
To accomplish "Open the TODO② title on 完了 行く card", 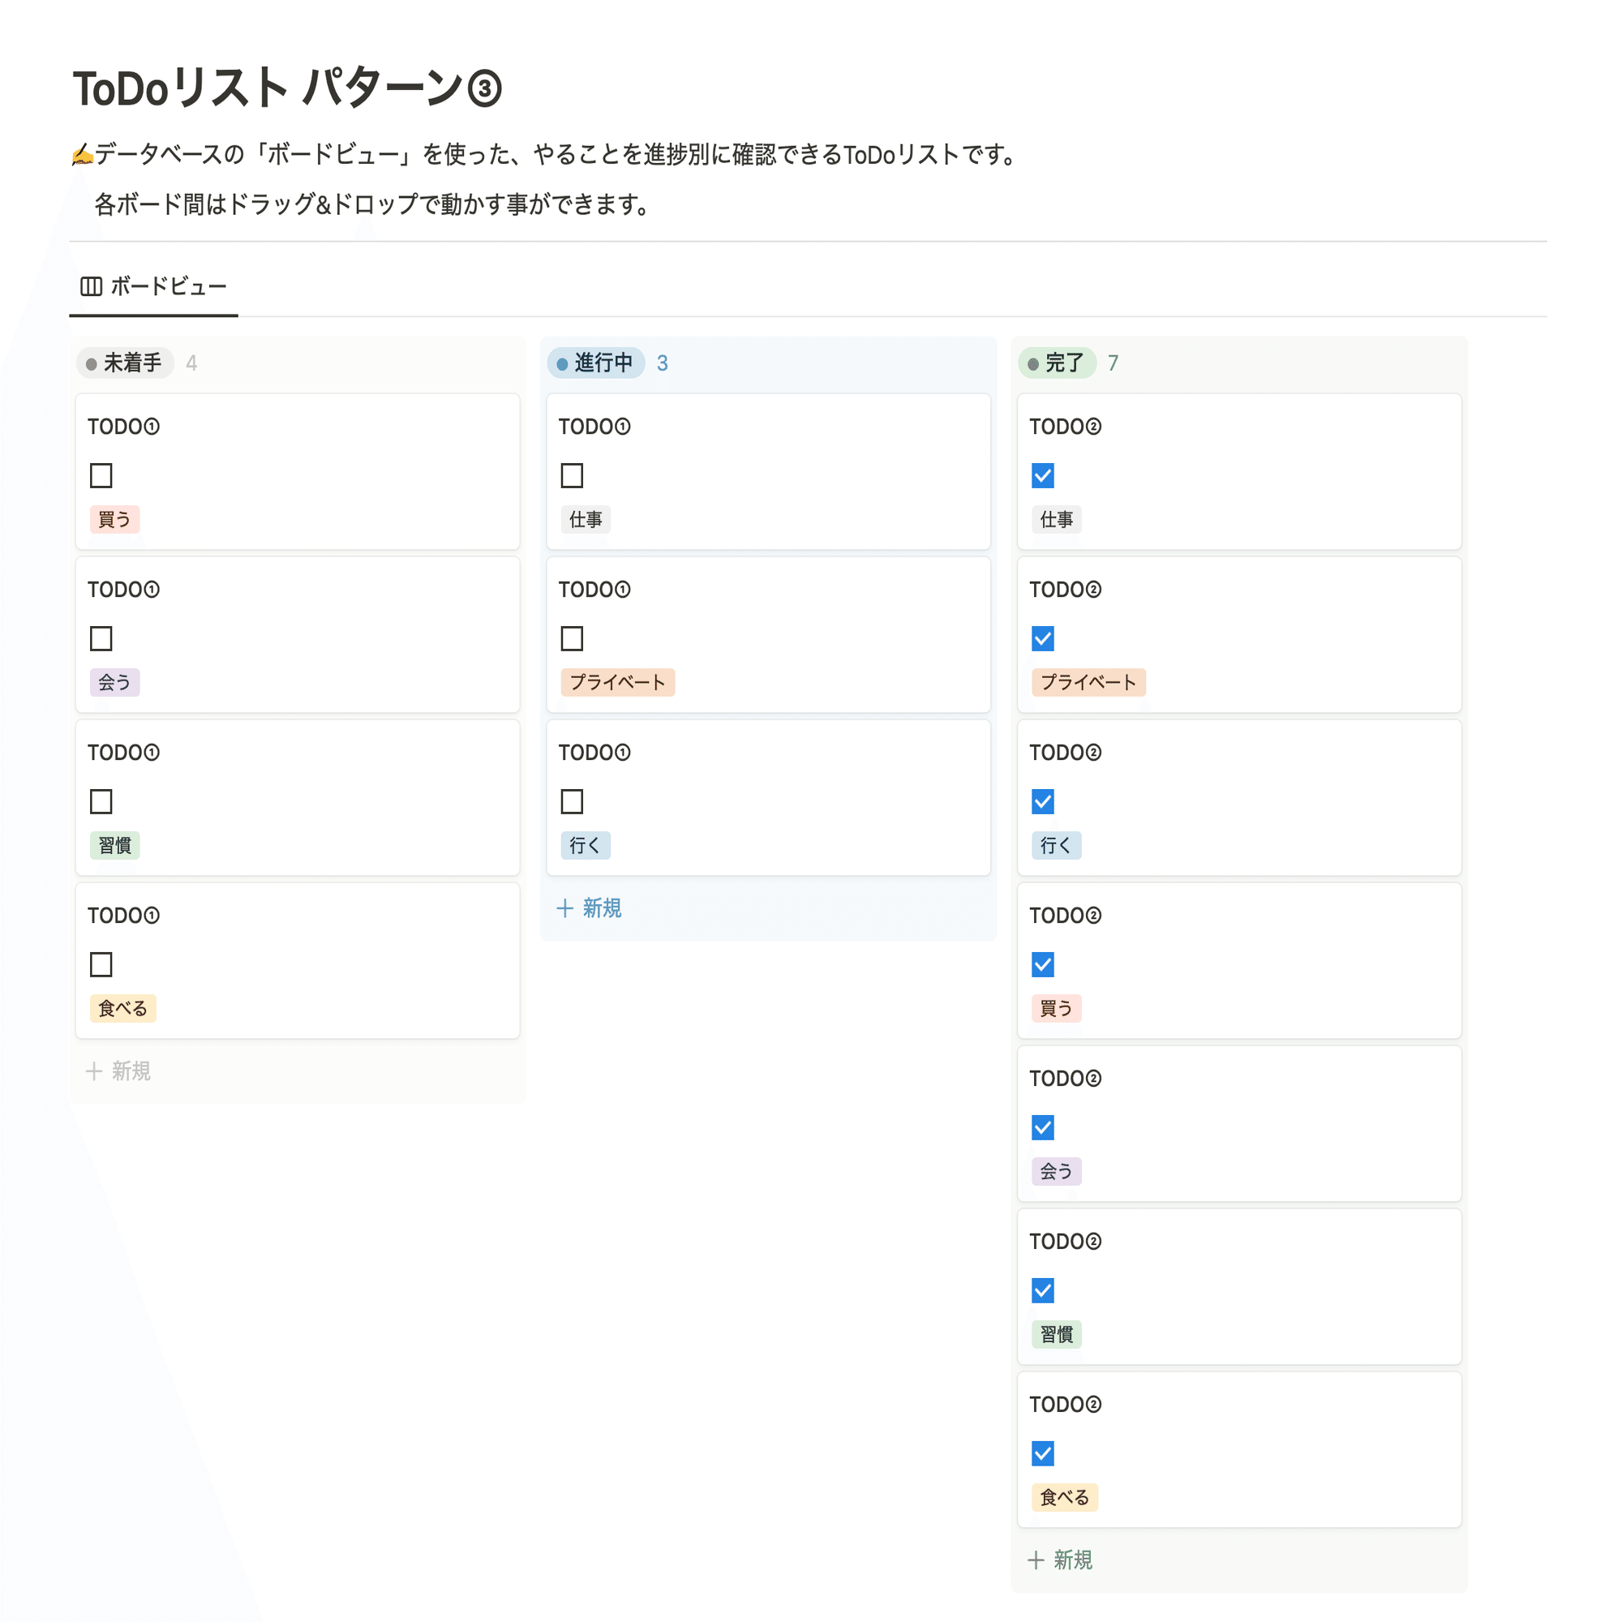I will (x=1066, y=753).
